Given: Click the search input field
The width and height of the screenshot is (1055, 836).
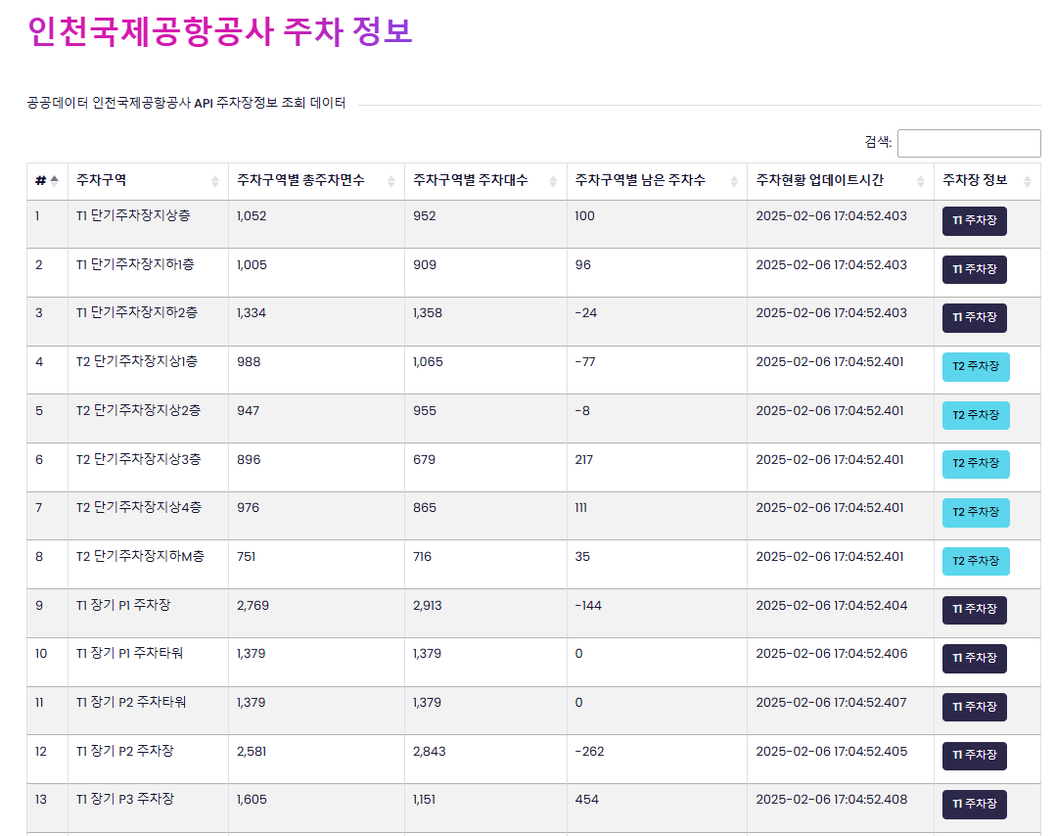Looking at the screenshot, I should [969, 143].
